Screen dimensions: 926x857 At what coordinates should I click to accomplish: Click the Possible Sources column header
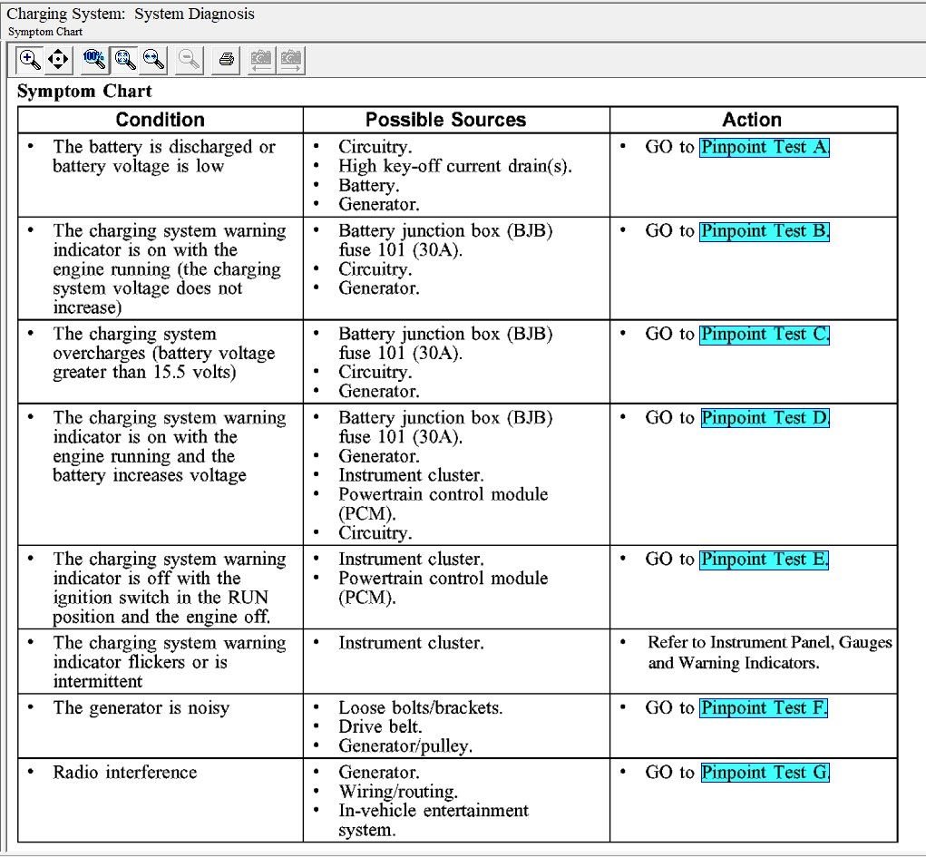445,120
